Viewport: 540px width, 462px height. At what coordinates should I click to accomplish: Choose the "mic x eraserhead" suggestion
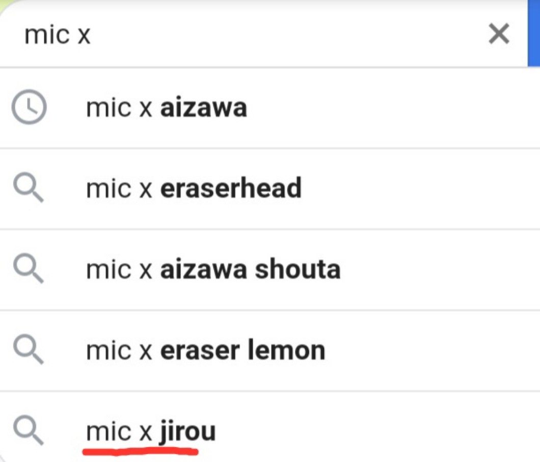194,189
